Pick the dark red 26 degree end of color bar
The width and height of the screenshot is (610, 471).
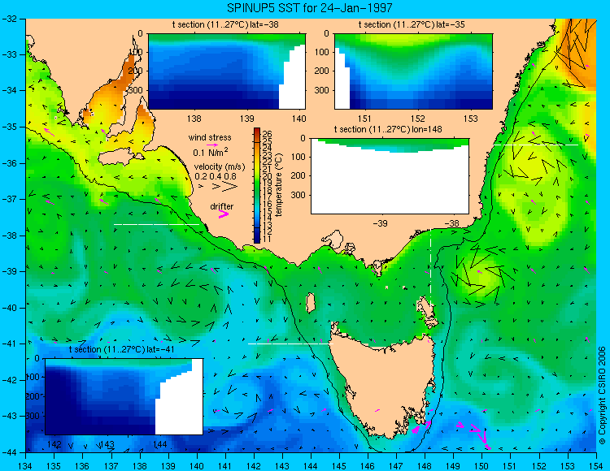pyautogui.click(x=257, y=131)
